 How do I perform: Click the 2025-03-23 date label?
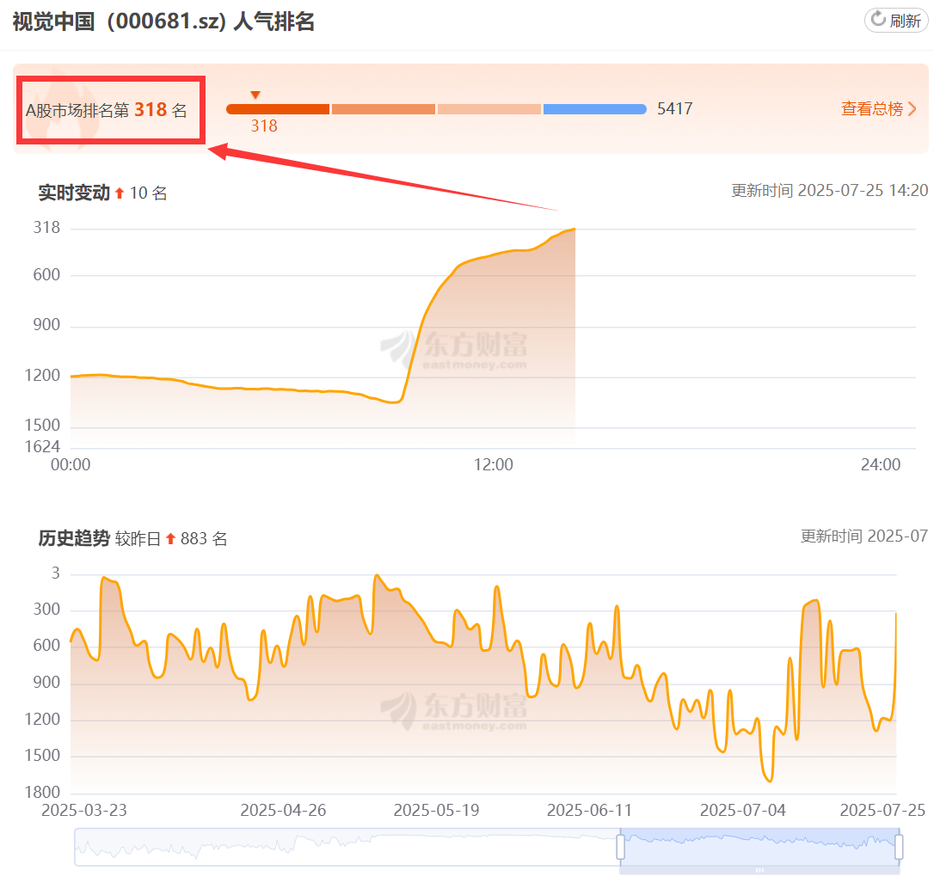84,811
